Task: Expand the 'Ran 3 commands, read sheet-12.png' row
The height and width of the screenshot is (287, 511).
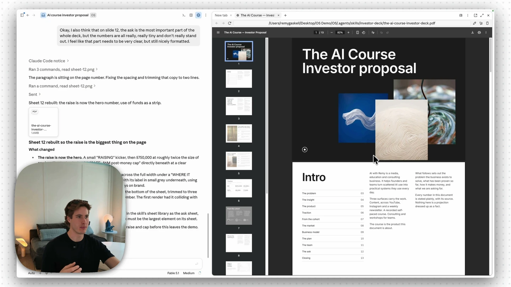Action: click(x=63, y=69)
